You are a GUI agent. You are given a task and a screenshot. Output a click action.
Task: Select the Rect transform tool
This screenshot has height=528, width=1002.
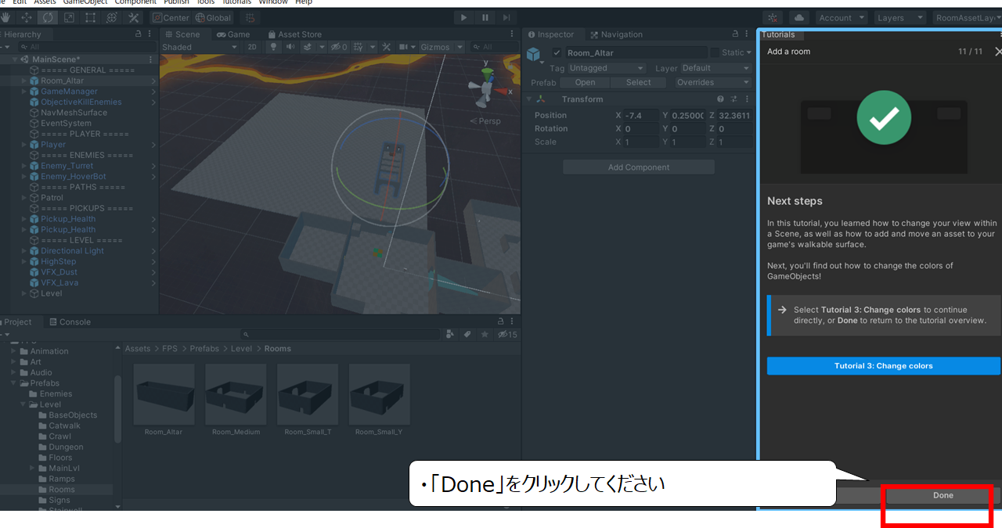pyautogui.click(x=90, y=17)
